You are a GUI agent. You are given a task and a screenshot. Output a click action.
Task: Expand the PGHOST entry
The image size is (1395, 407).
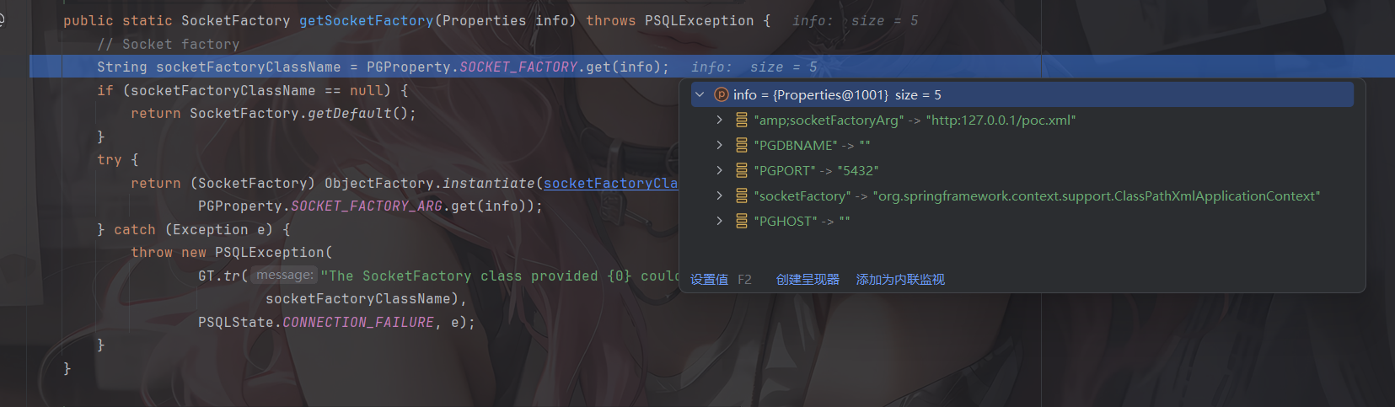click(x=719, y=222)
